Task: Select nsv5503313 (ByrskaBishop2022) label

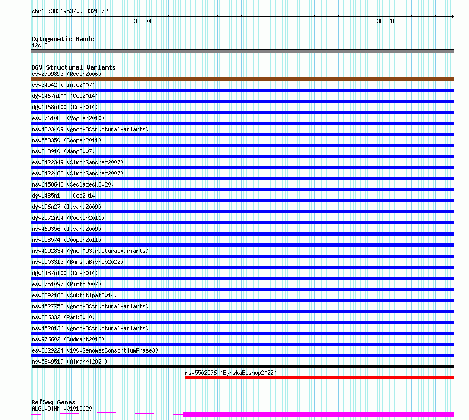Action: click(77, 262)
